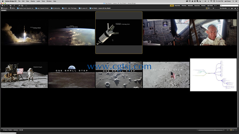Screen dimensions: 239x134
Task: Switch to the ASH workspace
Action: 172,6
